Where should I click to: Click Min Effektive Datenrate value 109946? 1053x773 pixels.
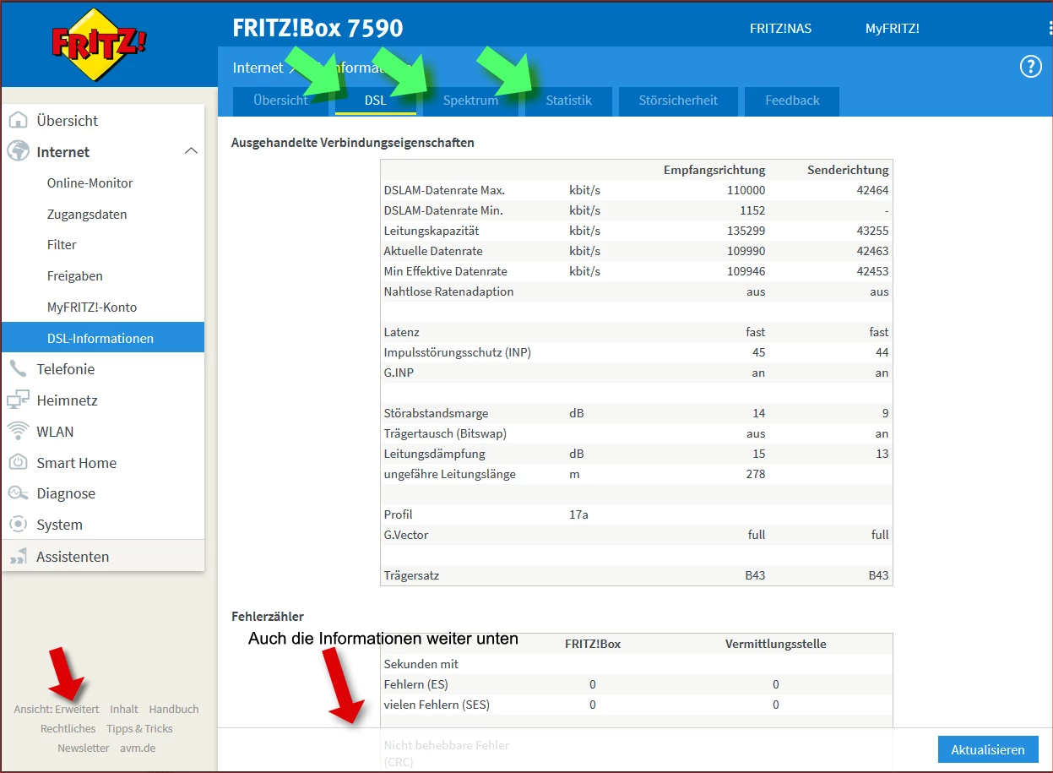coord(746,271)
